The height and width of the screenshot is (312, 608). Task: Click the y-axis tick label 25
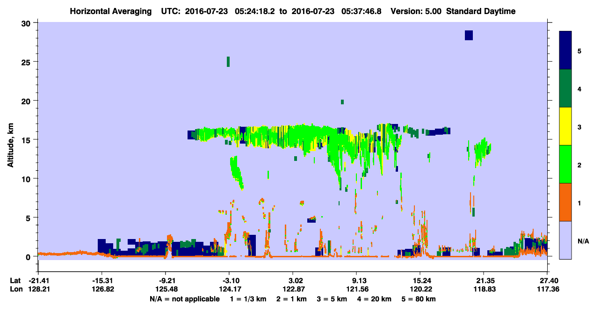pyautogui.click(x=27, y=62)
